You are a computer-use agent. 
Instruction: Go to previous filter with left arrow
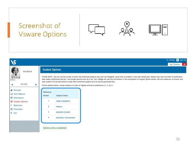pyautogui.click(x=12, y=85)
